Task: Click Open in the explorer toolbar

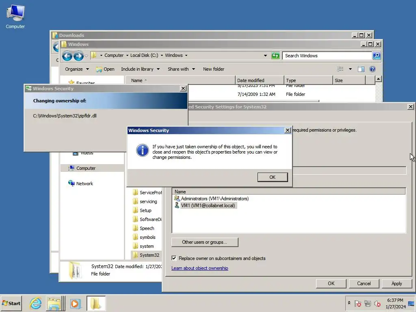Action: point(105,69)
